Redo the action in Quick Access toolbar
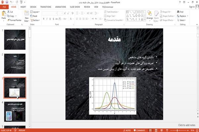This screenshot has height=132, width=199. tap(17, 2)
